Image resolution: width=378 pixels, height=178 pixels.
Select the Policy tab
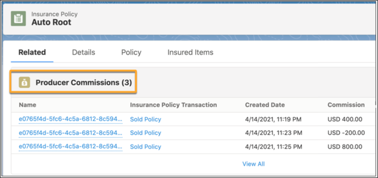tap(131, 52)
